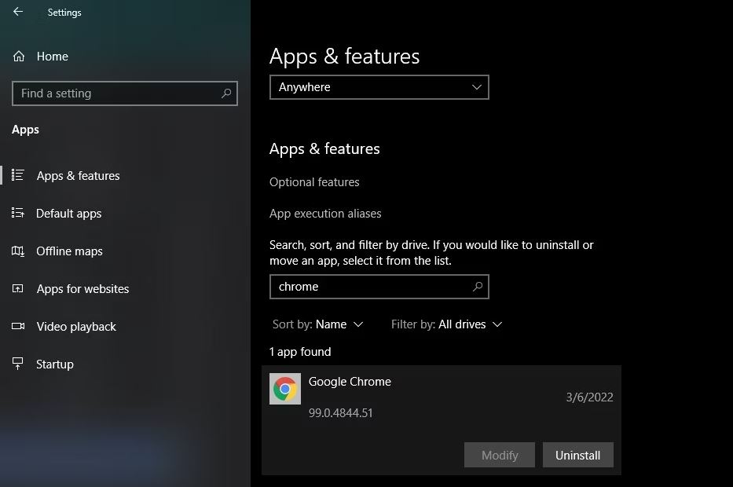The width and height of the screenshot is (733, 487).
Task: Click the magnifier in Find a setting
Action: (226, 93)
